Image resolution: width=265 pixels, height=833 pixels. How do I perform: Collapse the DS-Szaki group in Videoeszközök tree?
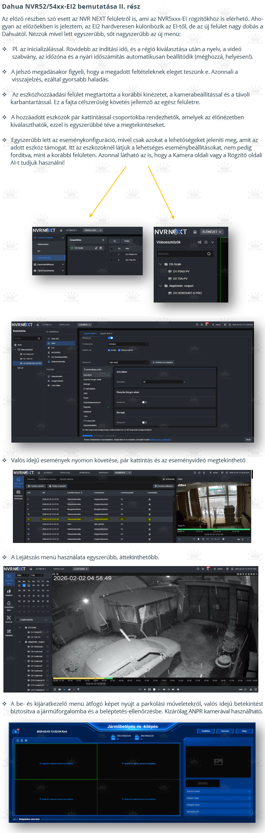pyautogui.click(x=160, y=264)
